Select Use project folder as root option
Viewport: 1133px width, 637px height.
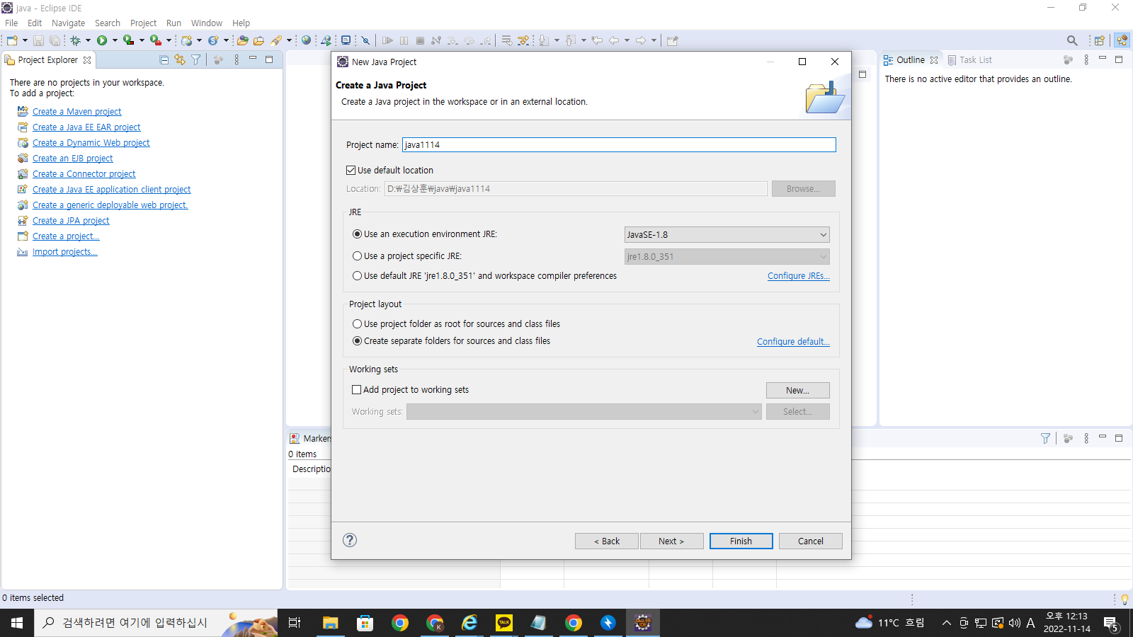(358, 324)
